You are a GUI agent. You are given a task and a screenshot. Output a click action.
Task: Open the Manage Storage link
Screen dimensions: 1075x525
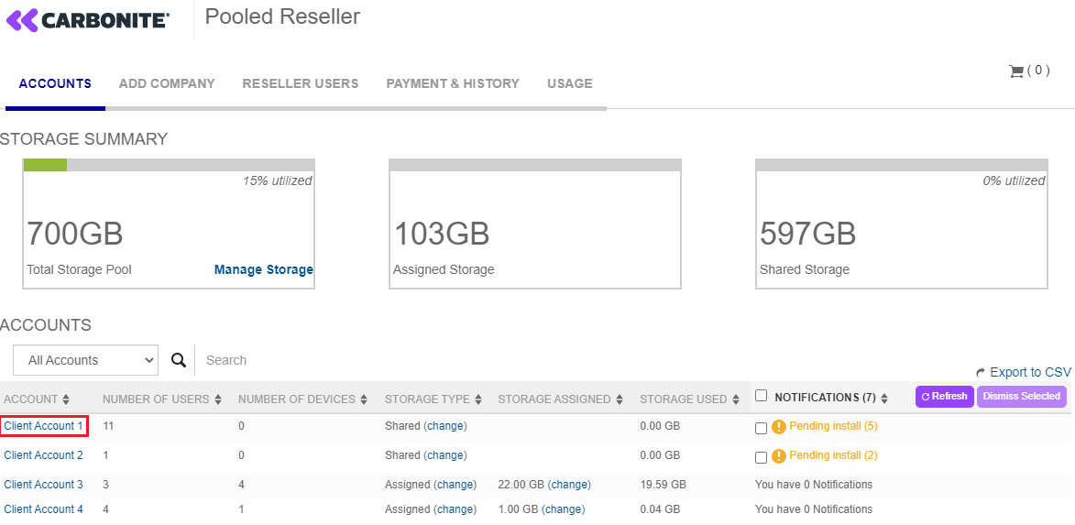pos(263,269)
